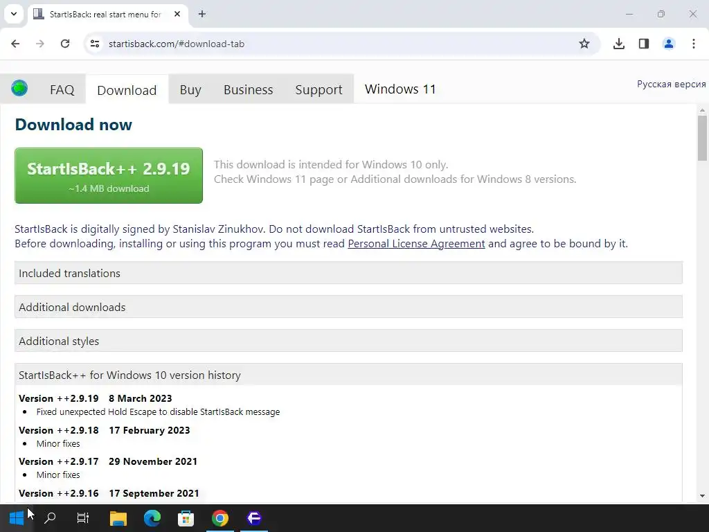Click '29 November 2021' date
709x532 pixels.
tap(153, 461)
